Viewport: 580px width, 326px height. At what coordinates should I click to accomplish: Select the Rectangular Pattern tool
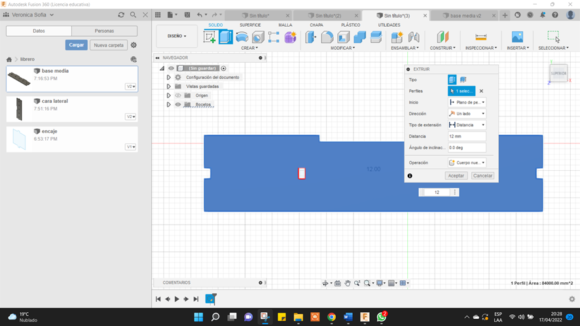[274, 37]
